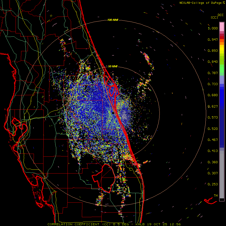Select the 0.840 scale value
This screenshot has width=226, height=226.
pos(213,62)
